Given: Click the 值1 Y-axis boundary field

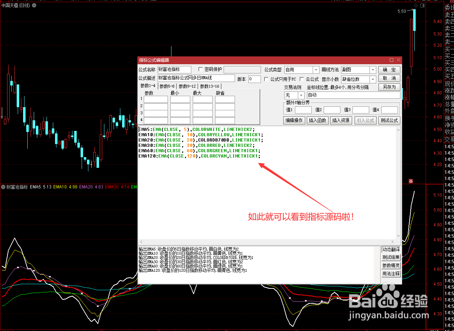Looking at the screenshot, I should 303,110.
